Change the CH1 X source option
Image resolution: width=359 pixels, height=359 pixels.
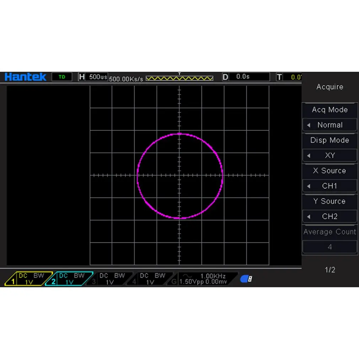pyautogui.click(x=330, y=186)
